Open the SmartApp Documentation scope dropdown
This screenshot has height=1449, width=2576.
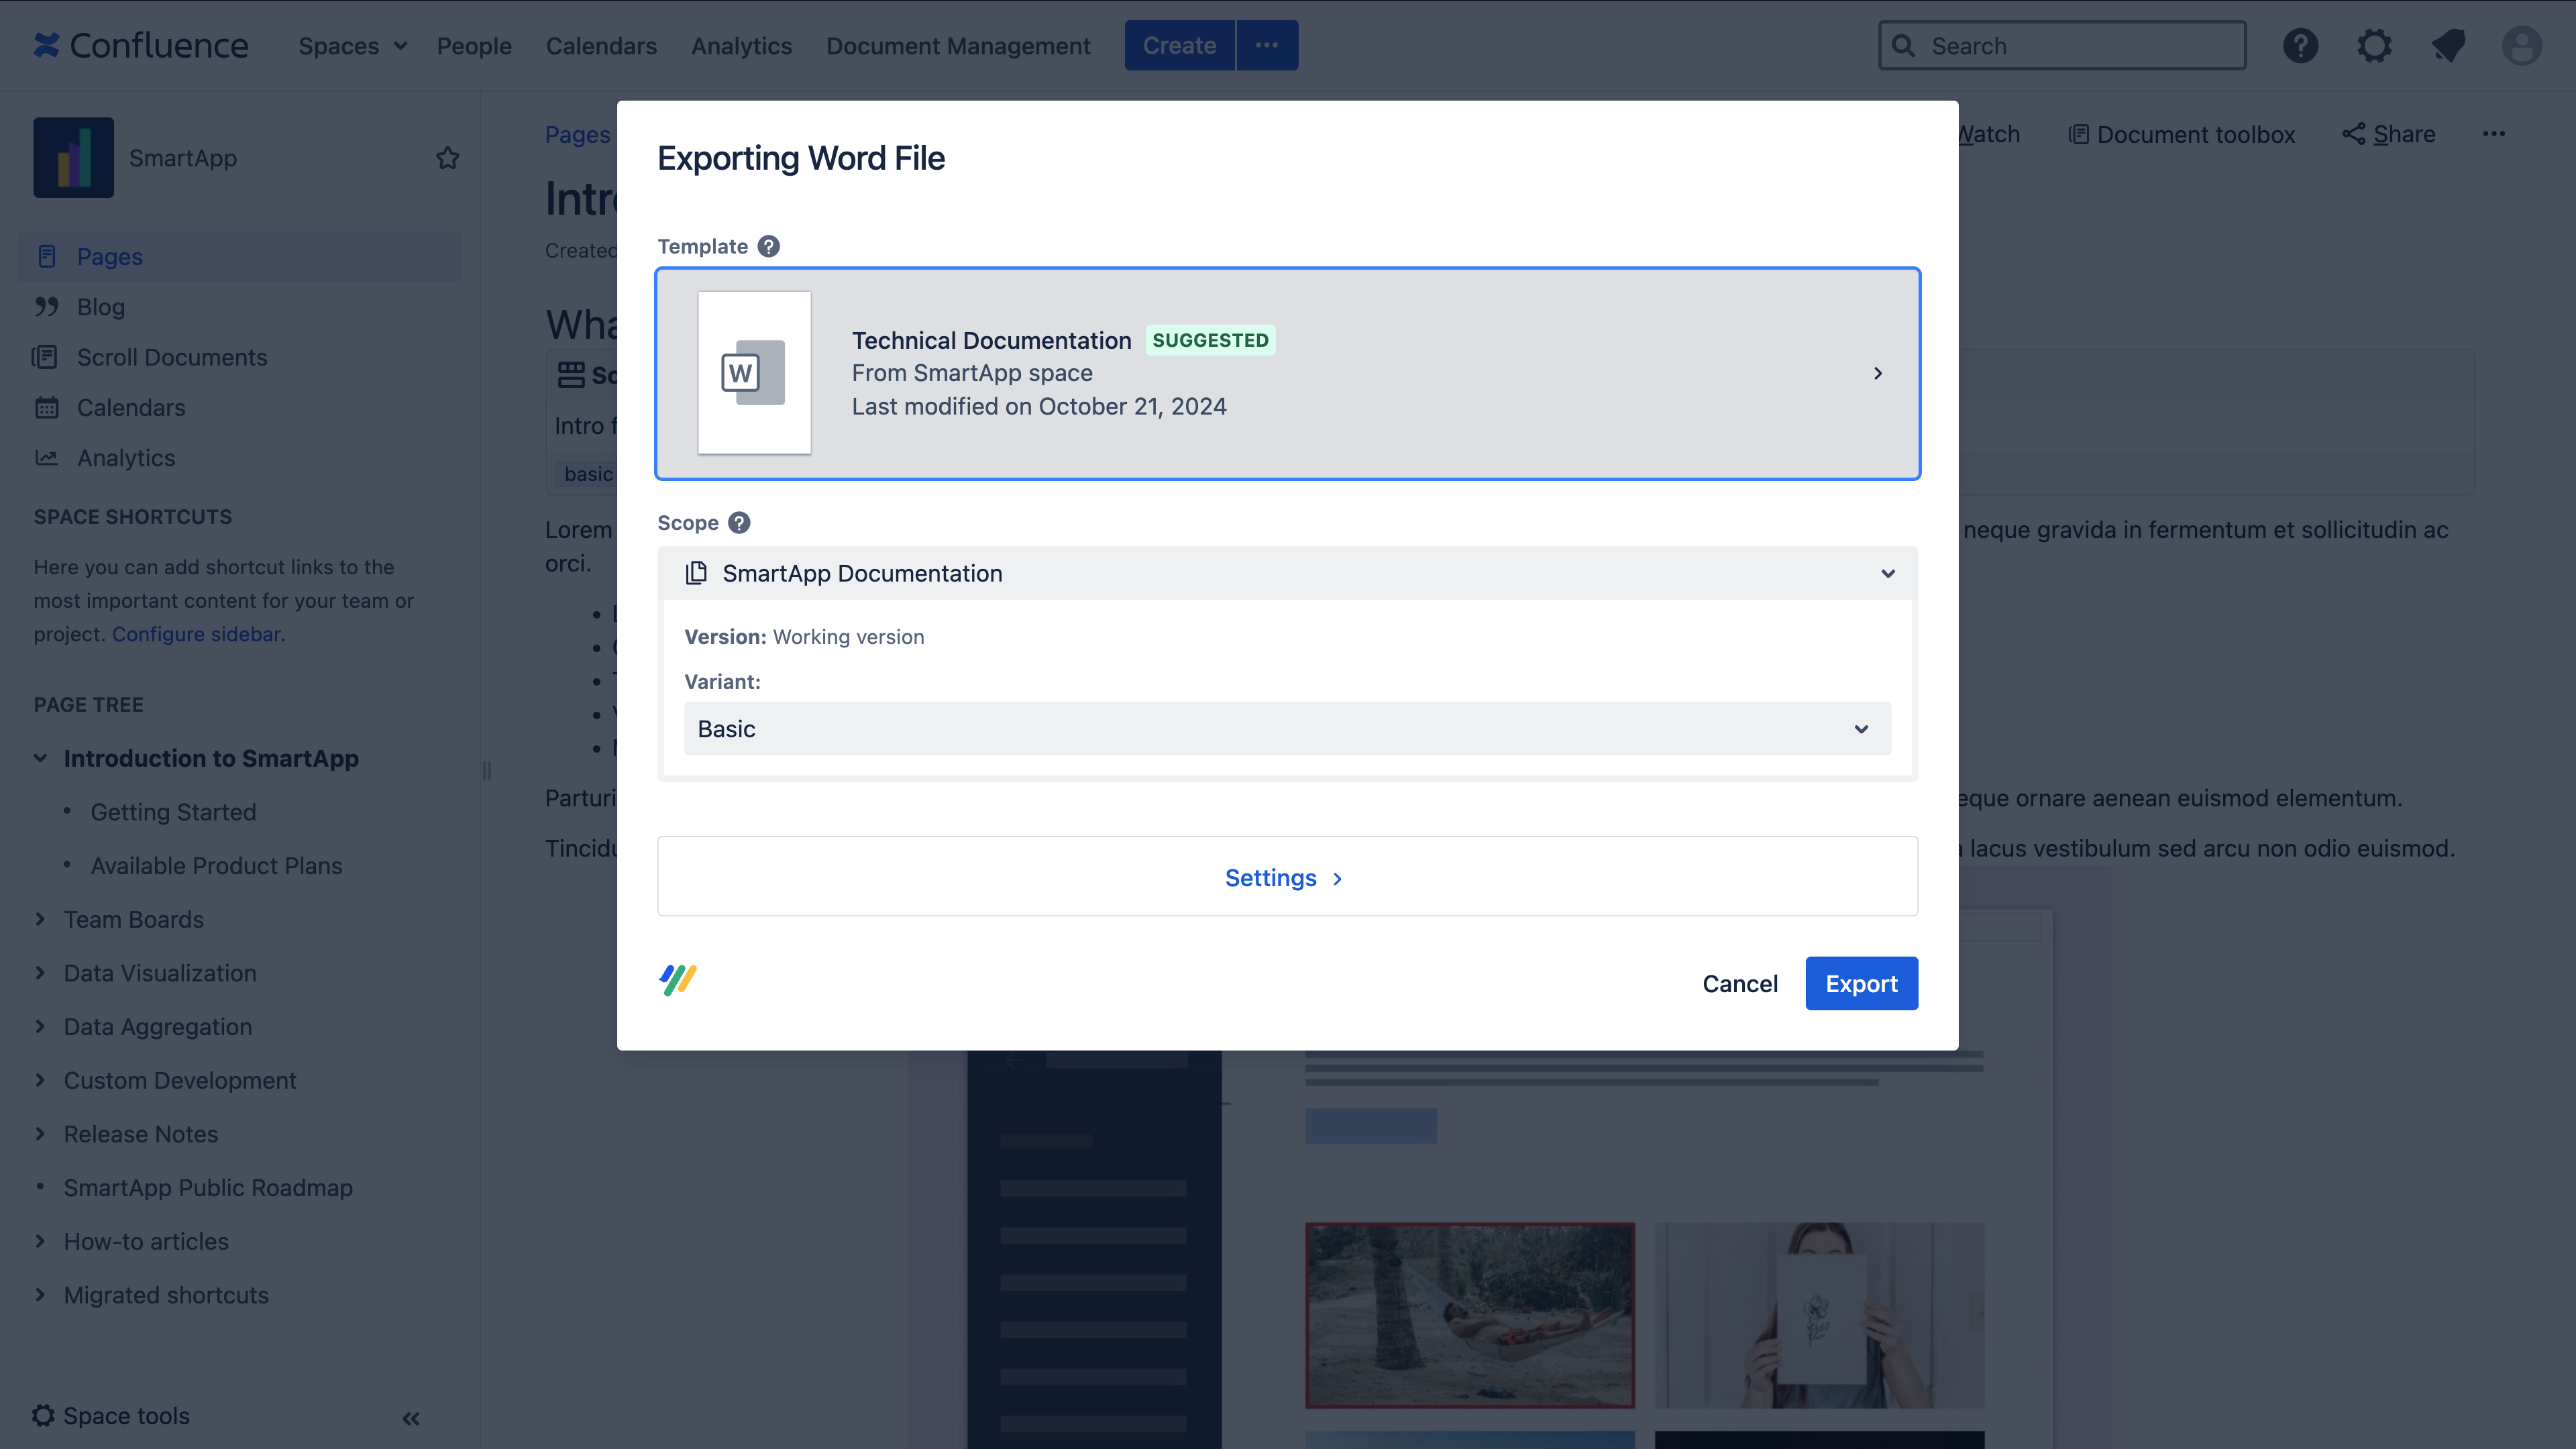pos(1287,573)
